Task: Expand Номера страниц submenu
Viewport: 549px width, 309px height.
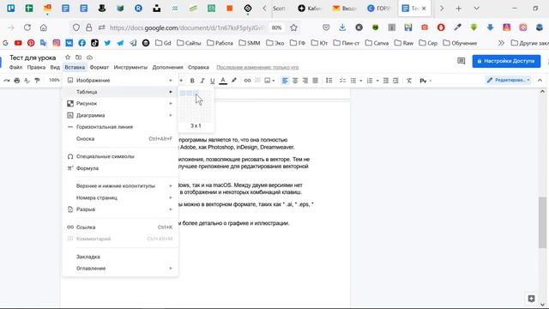Action: tap(120, 197)
